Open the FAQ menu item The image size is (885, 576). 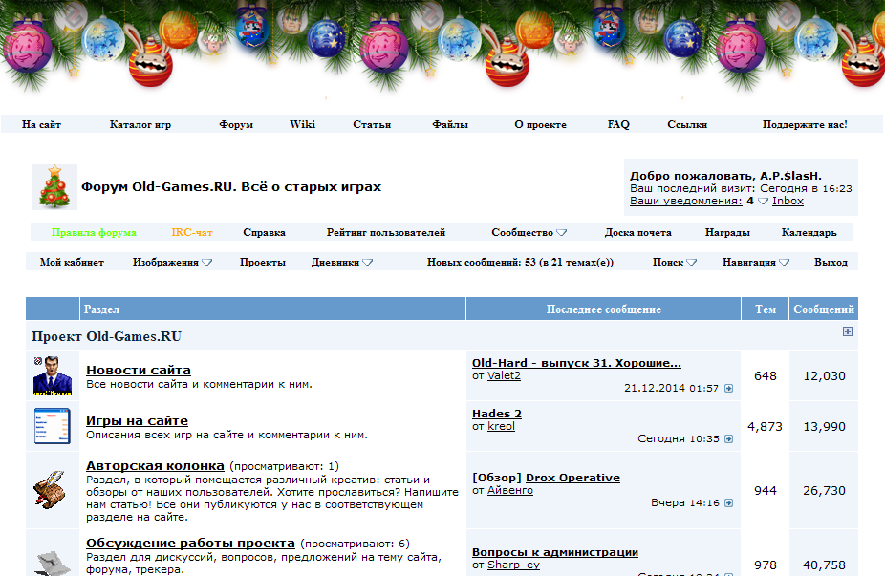click(618, 125)
